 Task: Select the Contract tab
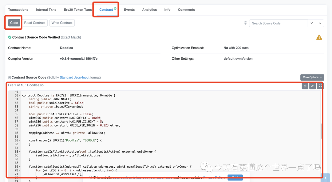click(x=106, y=10)
